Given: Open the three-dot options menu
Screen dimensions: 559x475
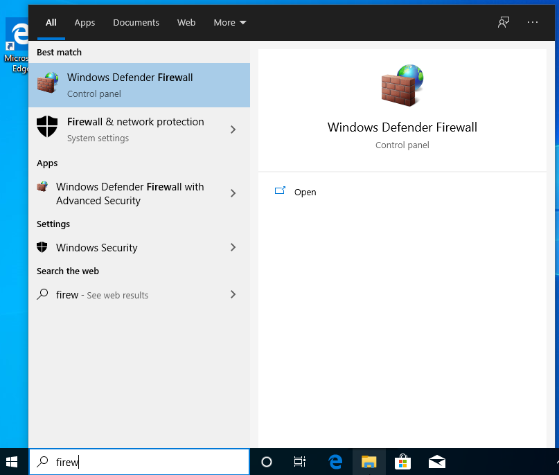Looking at the screenshot, I should 533,22.
